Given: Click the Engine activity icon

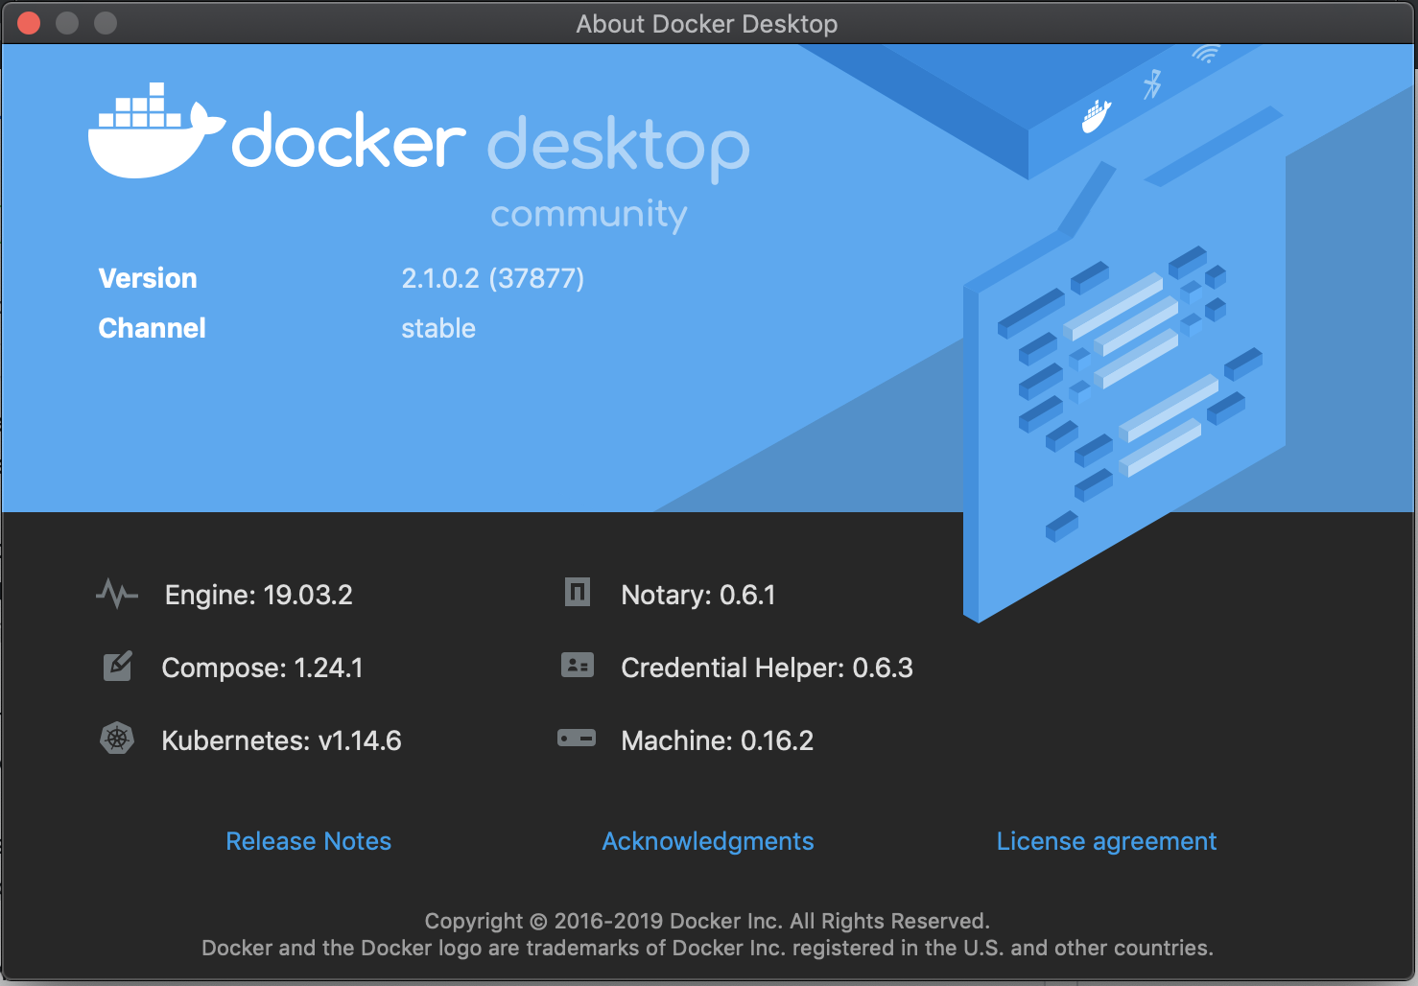Looking at the screenshot, I should coord(115,595).
